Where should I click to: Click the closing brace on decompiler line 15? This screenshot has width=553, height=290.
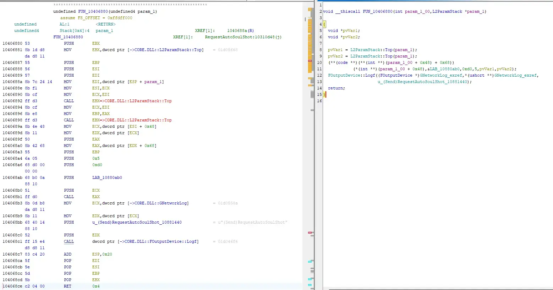(x=324, y=94)
